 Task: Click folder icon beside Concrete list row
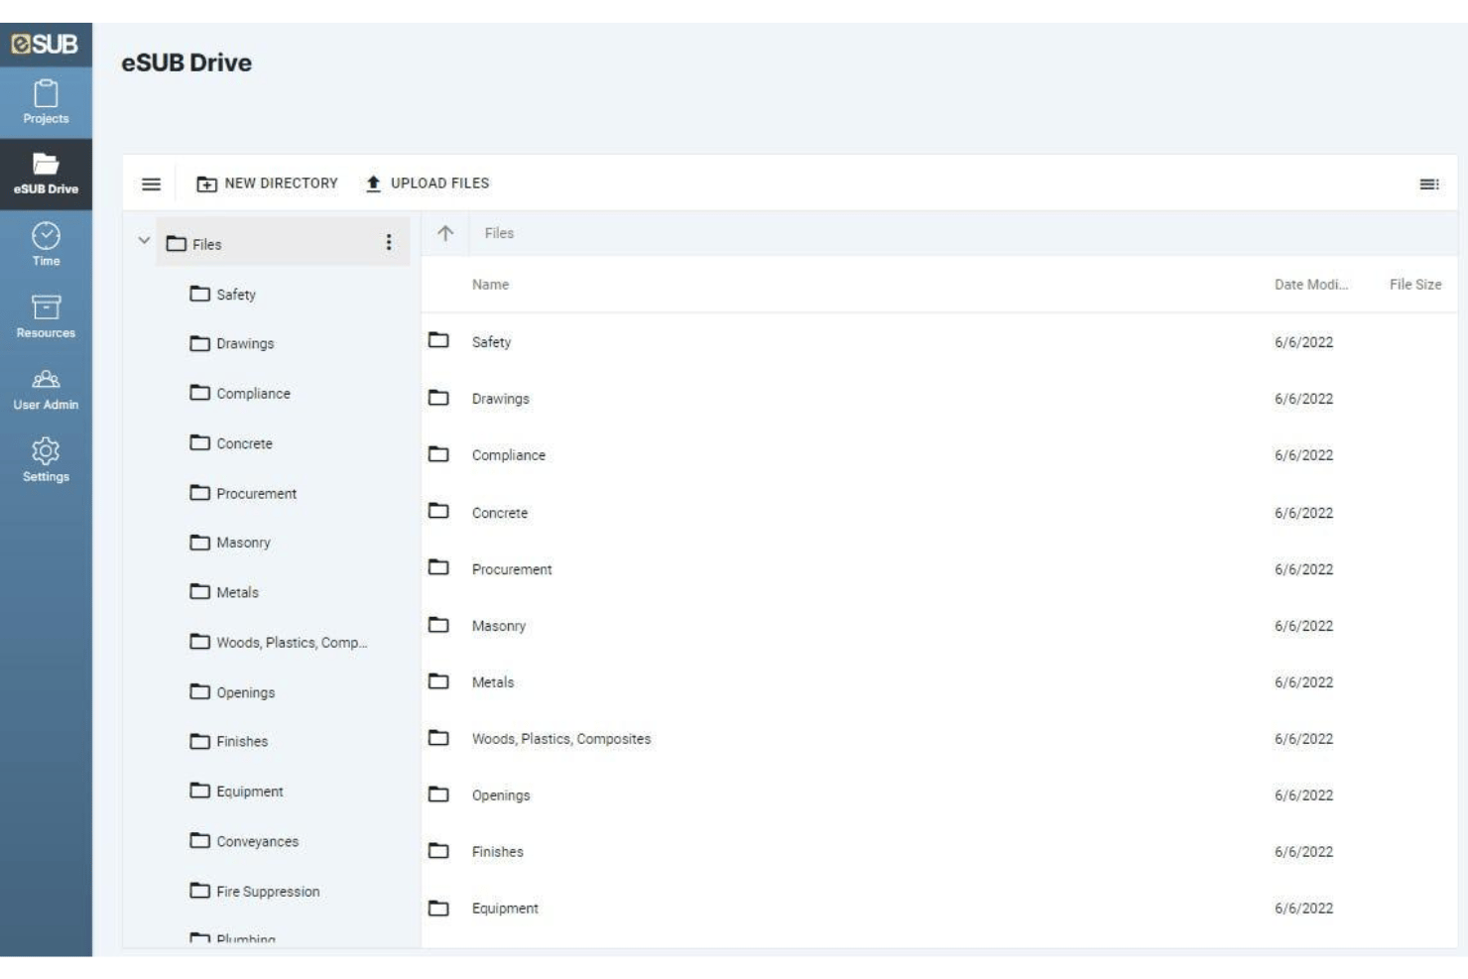(x=438, y=511)
